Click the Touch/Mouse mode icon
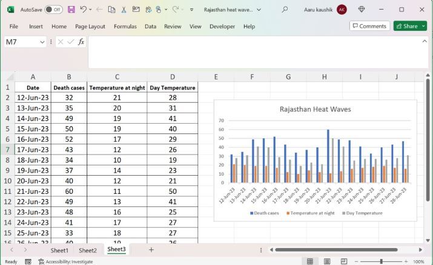The height and width of the screenshot is (265, 433). 159,10
